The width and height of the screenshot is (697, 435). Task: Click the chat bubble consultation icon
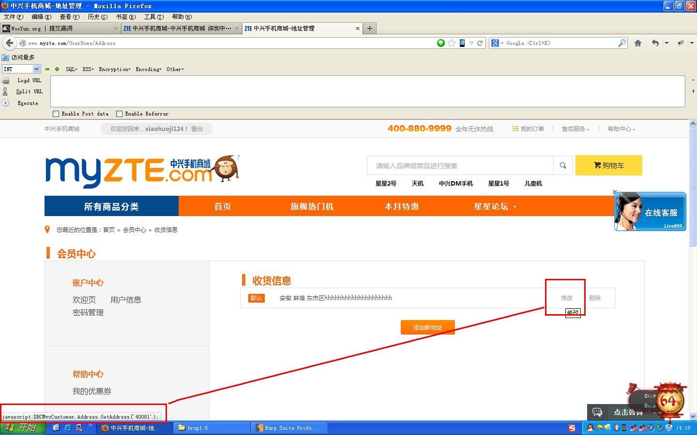tap(597, 412)
